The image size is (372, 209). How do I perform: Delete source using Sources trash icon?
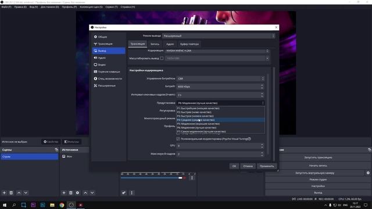point(71,193)
